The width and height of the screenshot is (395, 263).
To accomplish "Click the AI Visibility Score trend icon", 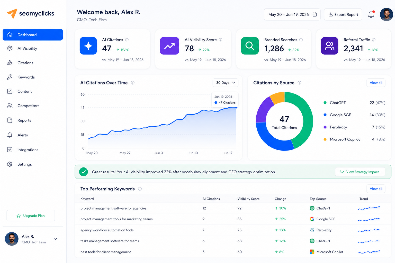I will click(x=169, y=46).
